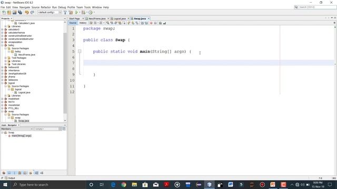The image size is (337, 189).
Task: Run the project with green play icon
Action: point(76,13)
